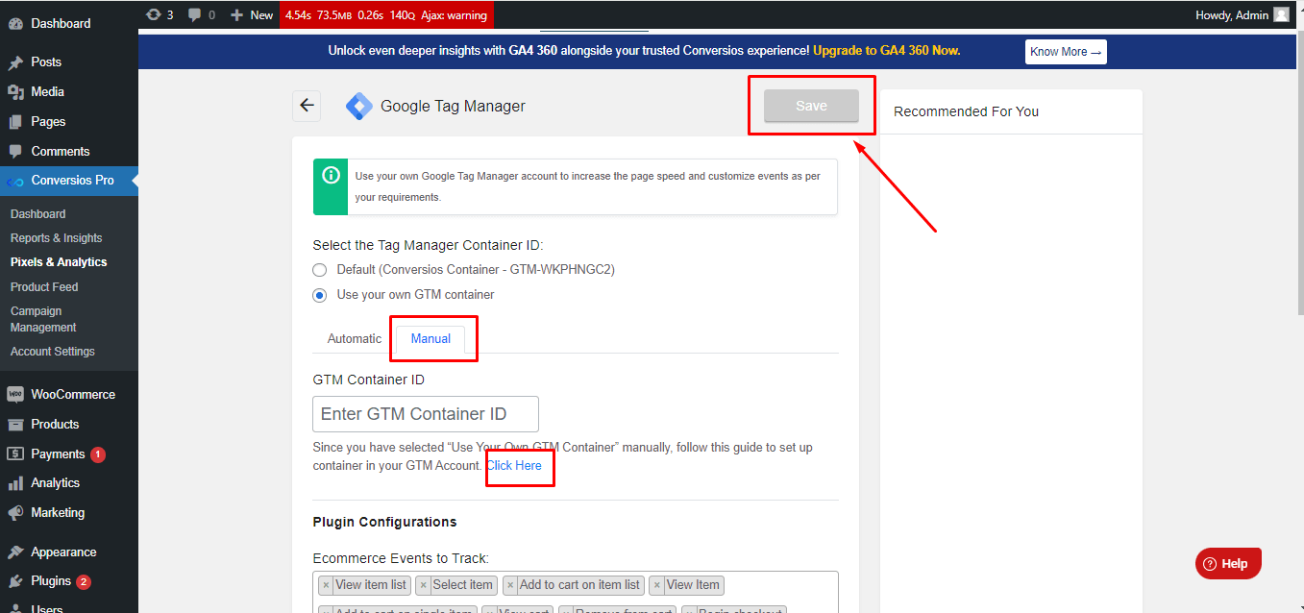Image resolution: width=1304 pixels, height=613 pixels.
Task: Click Upgrade to GA4 360 Now link
Action: click(x=886, y=51)
